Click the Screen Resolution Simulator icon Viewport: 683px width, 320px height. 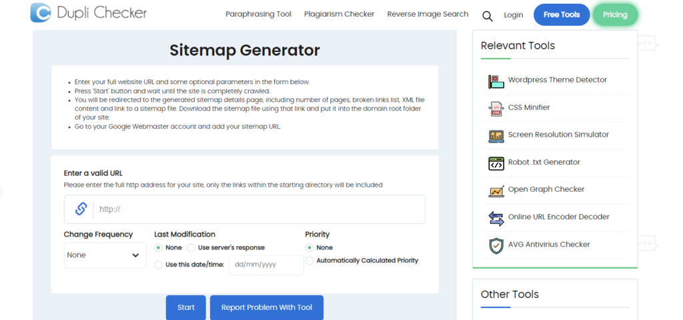pyautogui.click(x=496, y=136)
